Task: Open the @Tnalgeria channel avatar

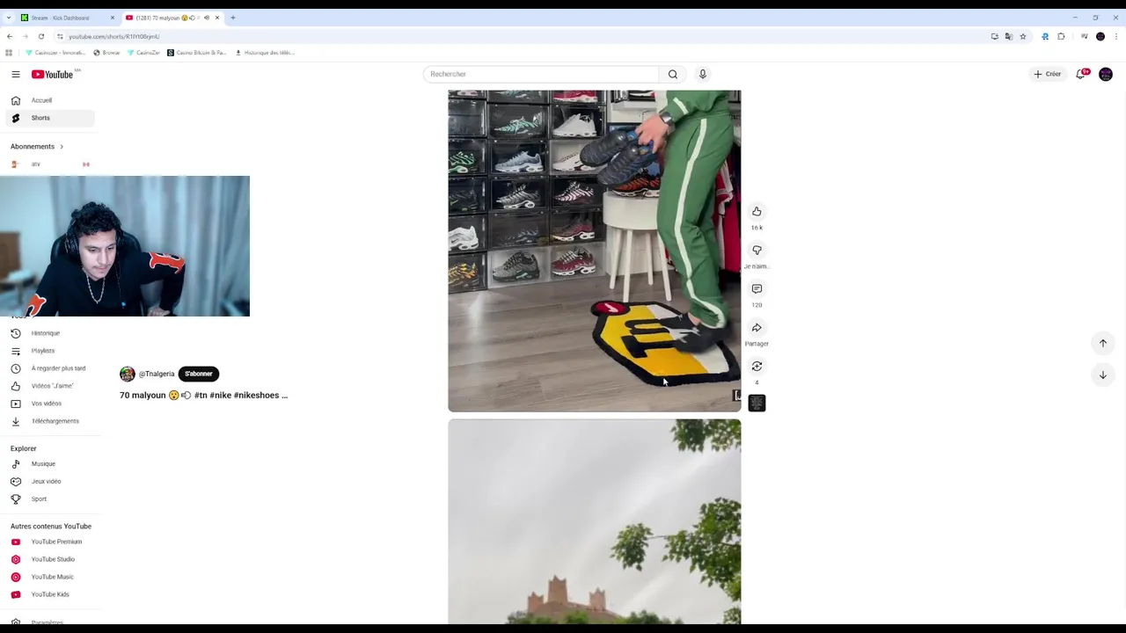Action: tap(128, 375)
